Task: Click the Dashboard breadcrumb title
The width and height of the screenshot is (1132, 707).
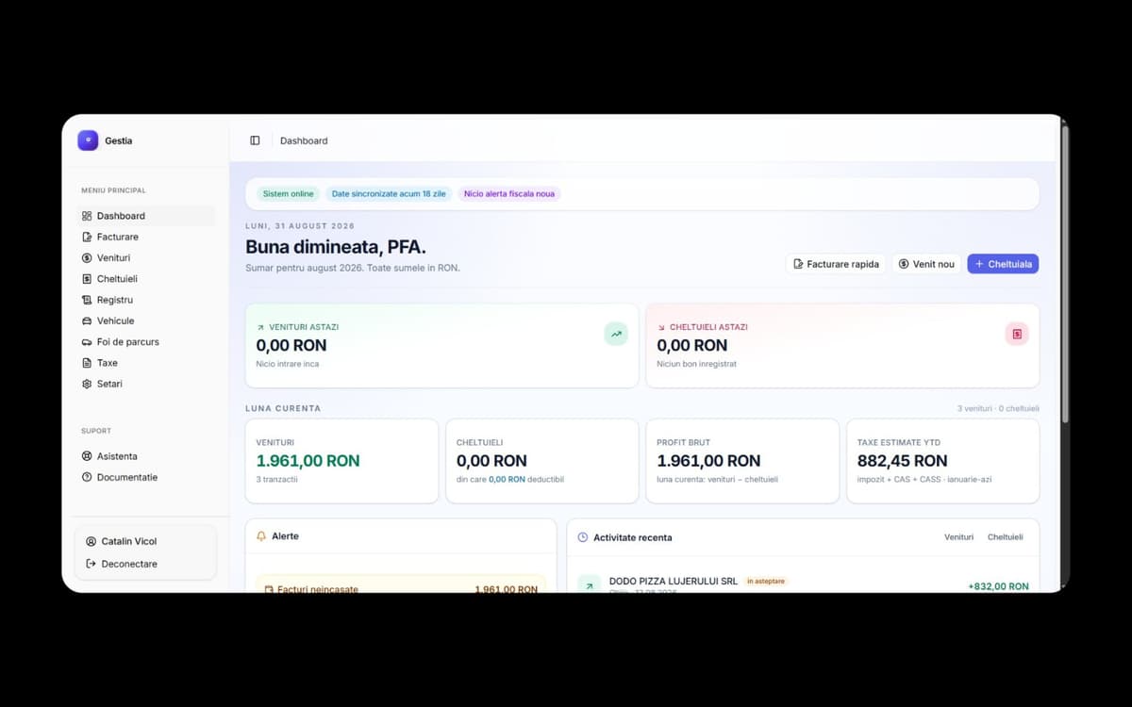Action: 304,140
